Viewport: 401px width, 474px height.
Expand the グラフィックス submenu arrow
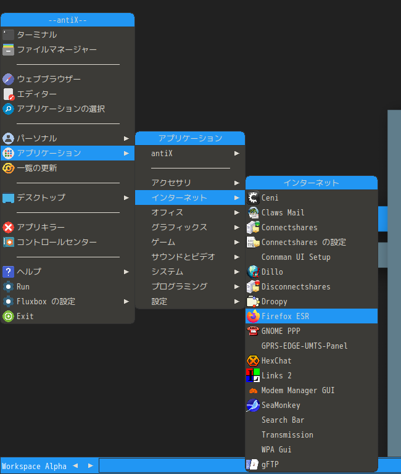click(237, 227)
